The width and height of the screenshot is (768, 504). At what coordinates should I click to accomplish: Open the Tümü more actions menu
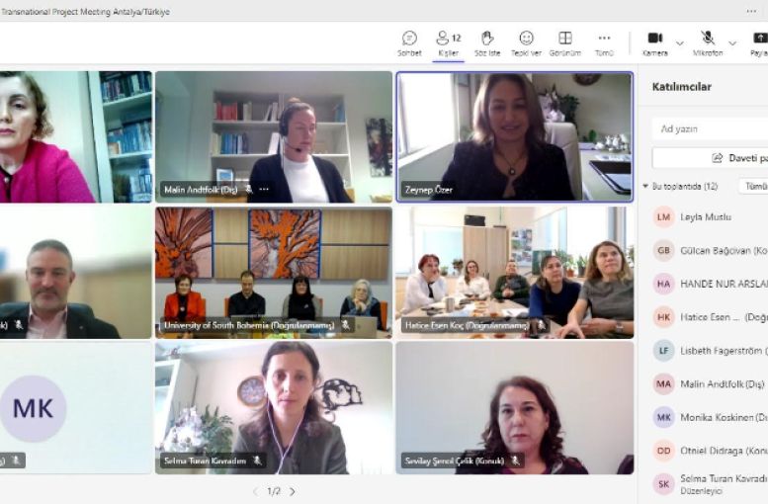point(604,44)
